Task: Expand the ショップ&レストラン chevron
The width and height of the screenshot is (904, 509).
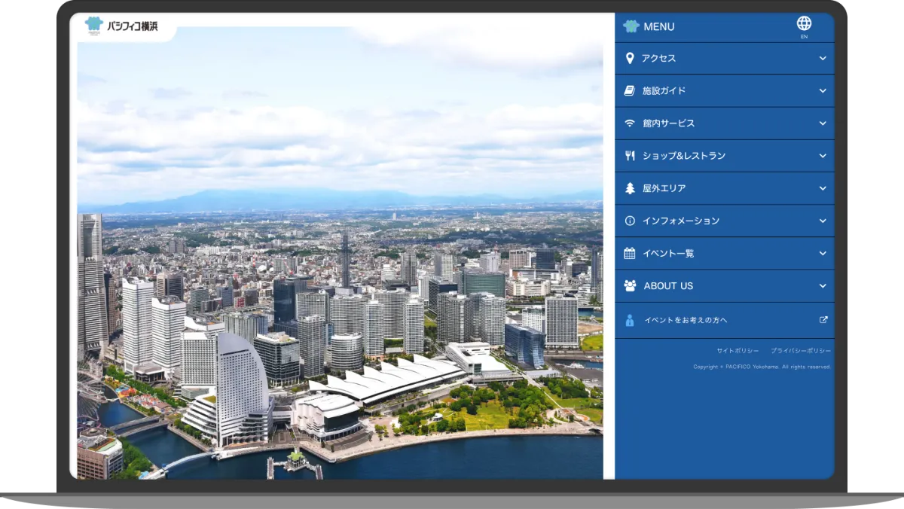Action: click(823, 156)
